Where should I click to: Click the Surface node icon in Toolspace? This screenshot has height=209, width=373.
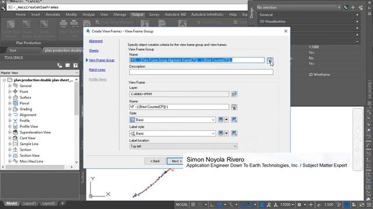pyautogui.click(x=16, y=98)
